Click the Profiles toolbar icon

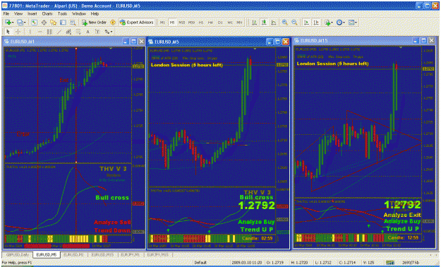point(20,23)
